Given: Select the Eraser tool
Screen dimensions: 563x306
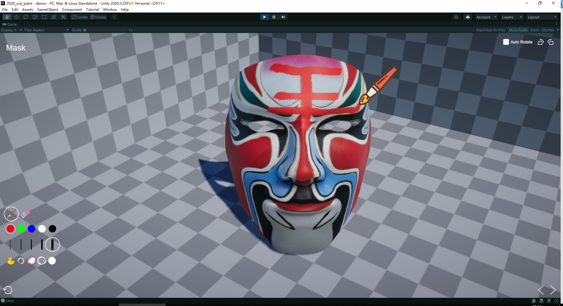Looking at the screenshot, I should [26, 213].
